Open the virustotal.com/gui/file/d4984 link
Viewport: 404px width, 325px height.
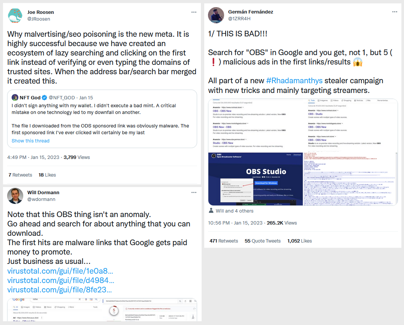pos(61,280)
